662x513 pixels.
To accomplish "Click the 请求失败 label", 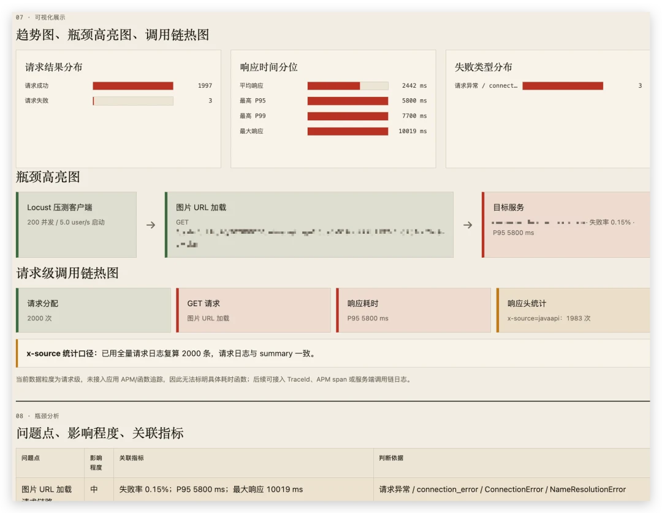I will click(x=37, y=101).
